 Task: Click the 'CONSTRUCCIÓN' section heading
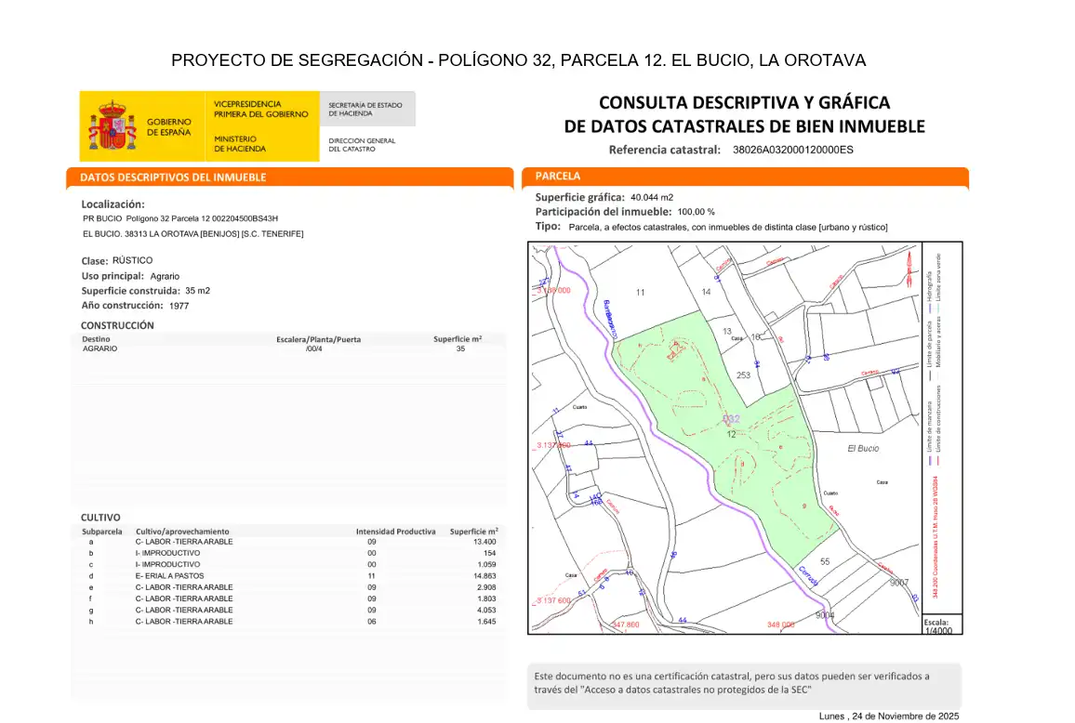(x=117, y=325)
